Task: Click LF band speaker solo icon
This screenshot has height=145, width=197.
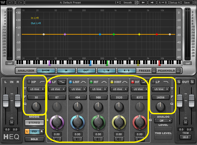Action: (57, 139)
